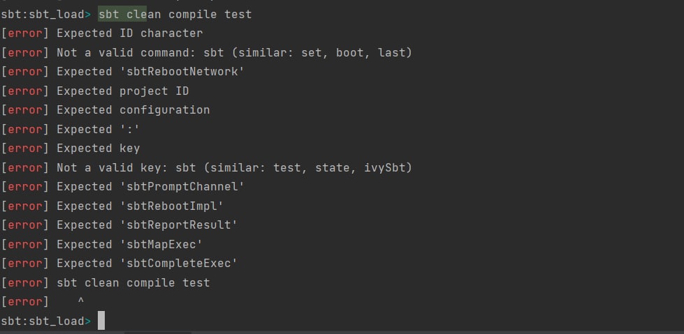Click the 'Expected ID character' error line
This screenshot has height=334, width=684.
[101, 33]
